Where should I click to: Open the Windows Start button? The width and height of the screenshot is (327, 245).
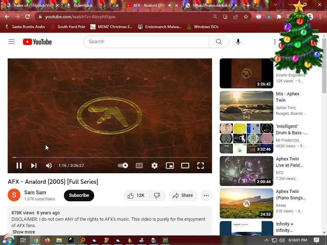click(x=9, y=240)
